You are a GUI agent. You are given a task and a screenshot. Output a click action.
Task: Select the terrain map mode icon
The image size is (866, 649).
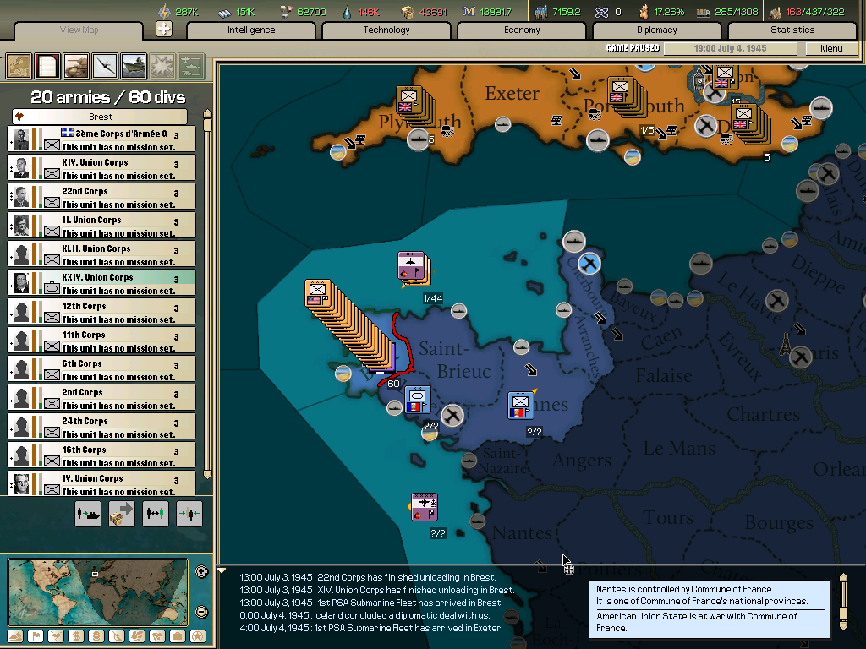[14, 635]
